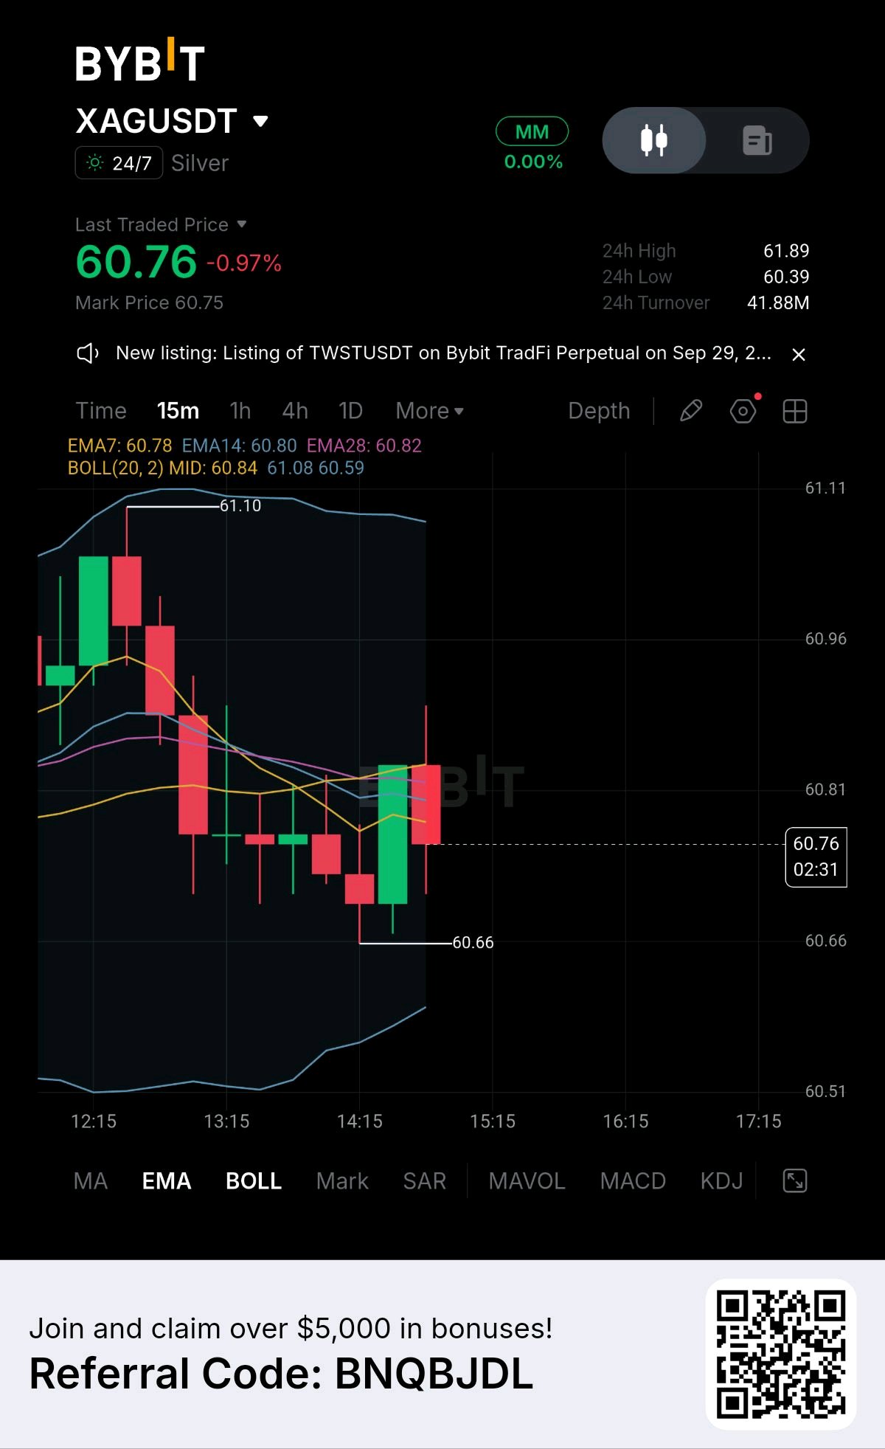The width and height of the screenshot is (885, 1449).
Task: Select the 4h timeframe
Action: pyautogui.click(x=295, y=411)
